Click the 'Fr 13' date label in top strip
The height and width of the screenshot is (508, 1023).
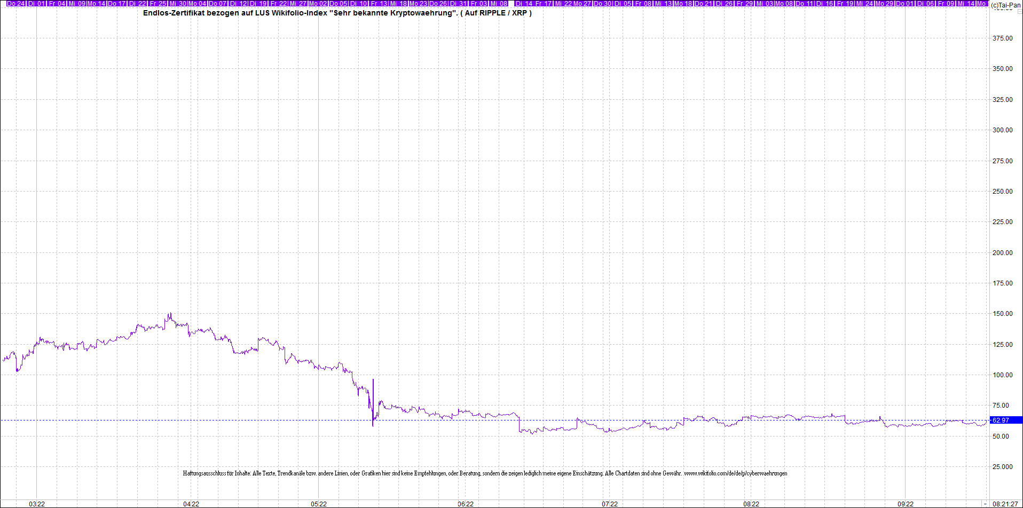(x=379, y=4)
